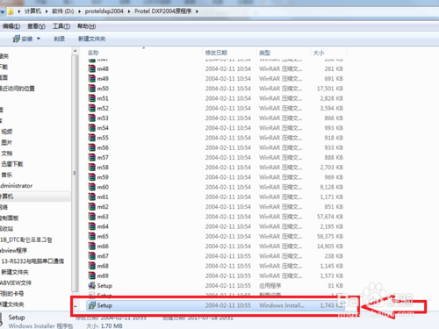Open the 编辑(E) menu

pos(11,26)
